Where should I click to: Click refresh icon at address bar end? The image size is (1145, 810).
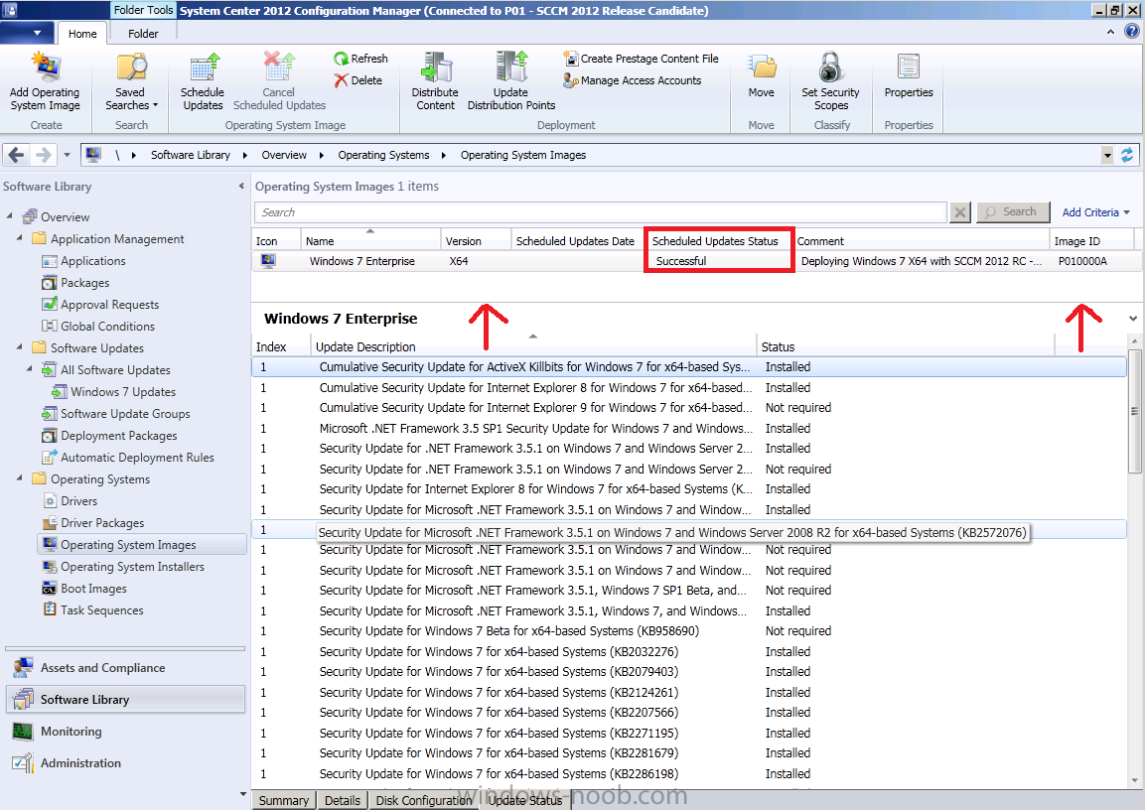(1127, 155)
